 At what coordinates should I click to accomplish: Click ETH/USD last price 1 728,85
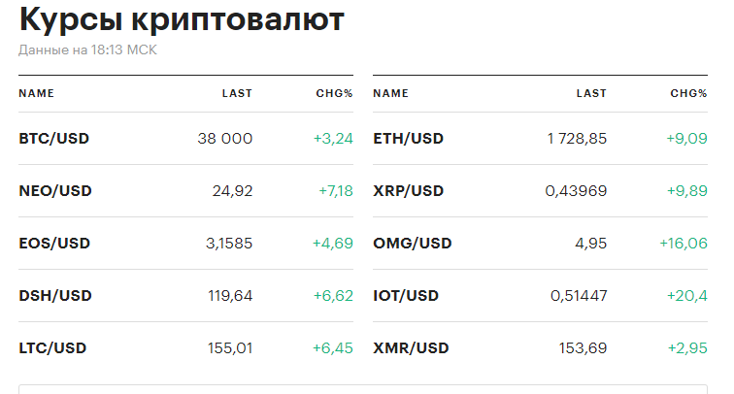click(x=577, y=139)
